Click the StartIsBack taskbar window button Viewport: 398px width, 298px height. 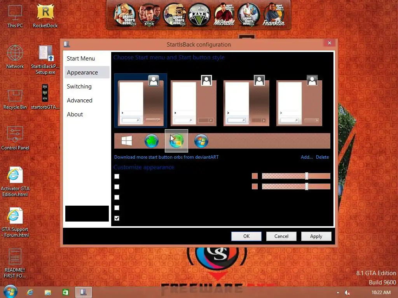pyautogui.click(x=84, y=292)
